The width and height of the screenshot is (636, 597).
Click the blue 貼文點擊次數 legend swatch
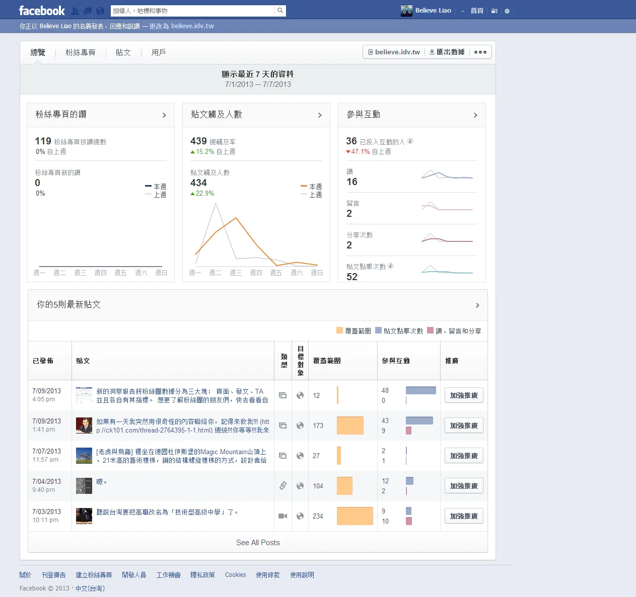378,330
